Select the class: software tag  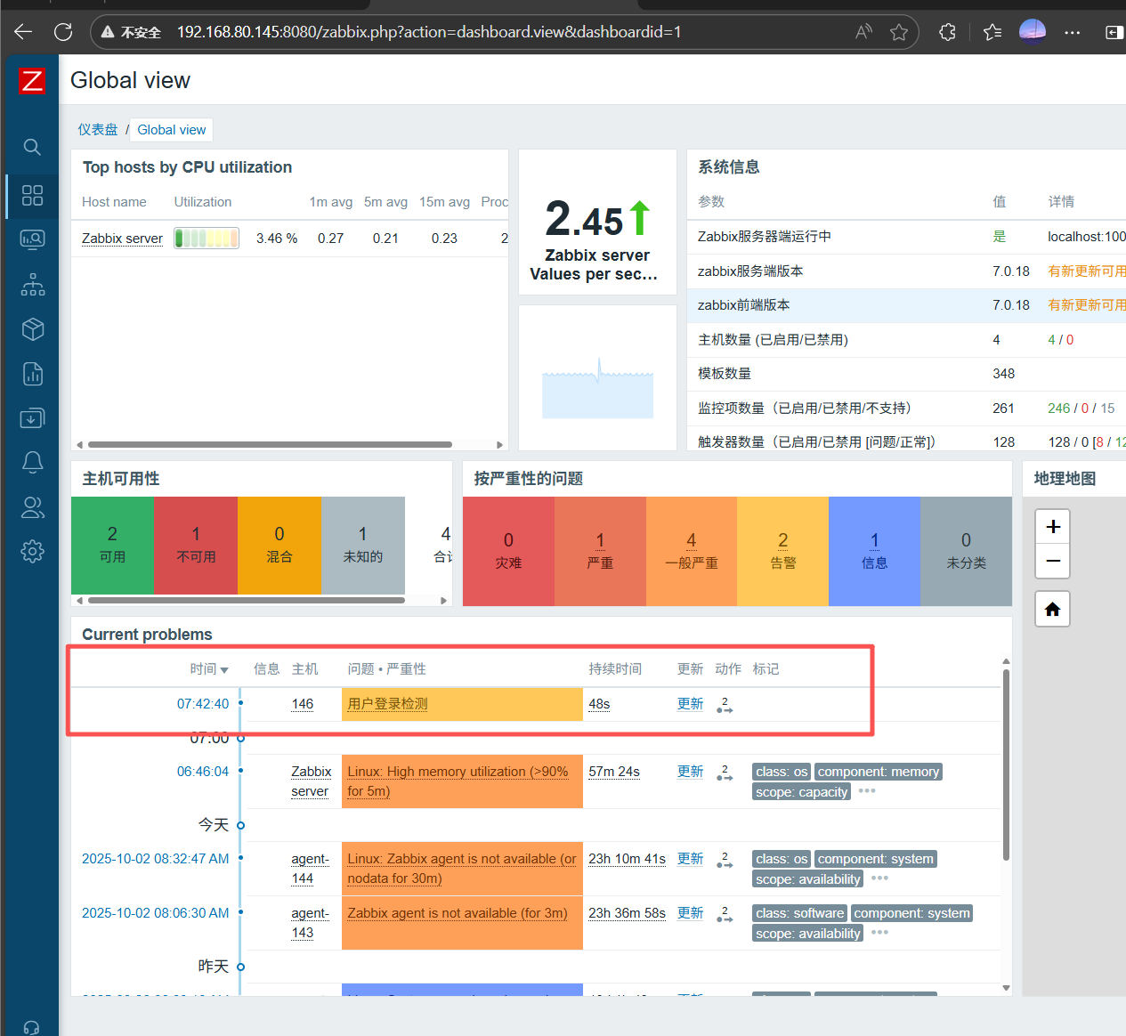click(x=799, y=913)
